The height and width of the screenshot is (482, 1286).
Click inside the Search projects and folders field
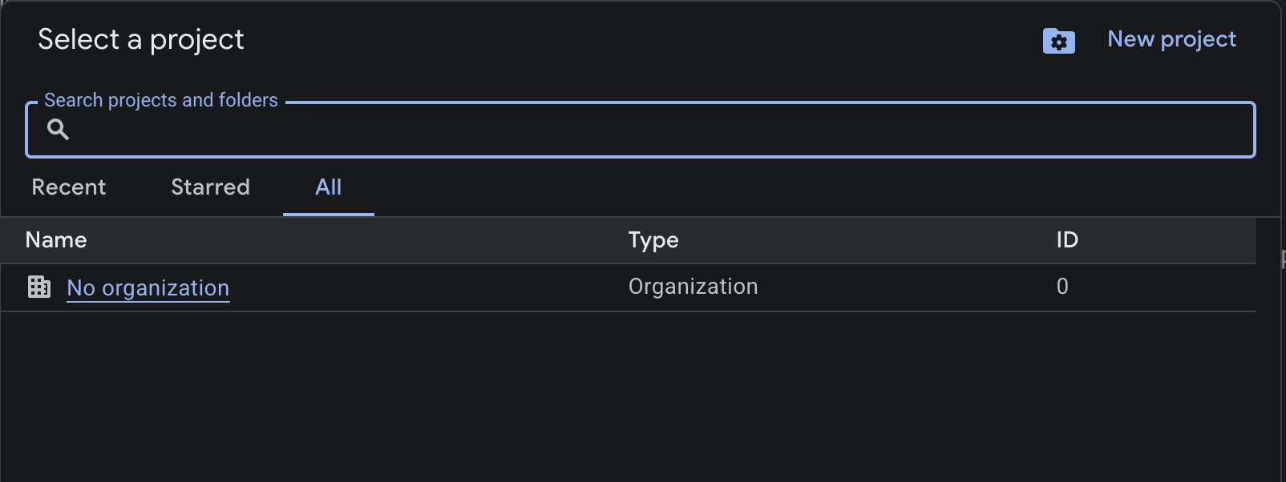click(x=561, y=130)
